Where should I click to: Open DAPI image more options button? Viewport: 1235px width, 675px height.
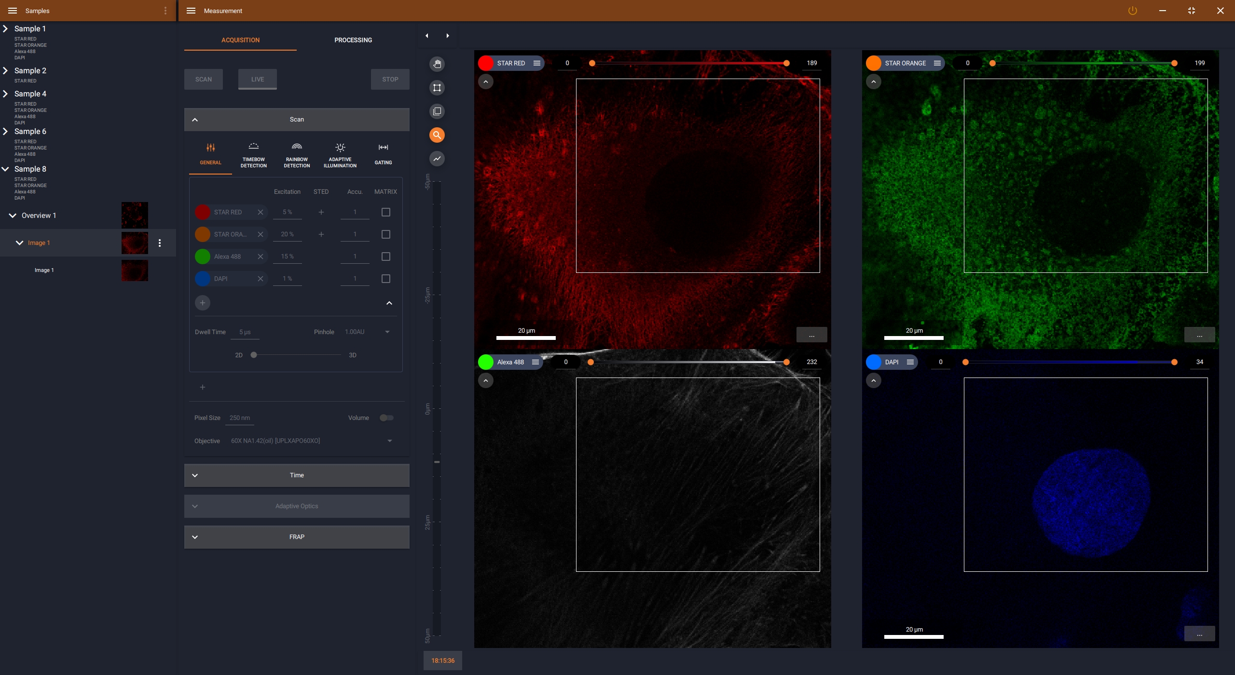click(1199, 634)
